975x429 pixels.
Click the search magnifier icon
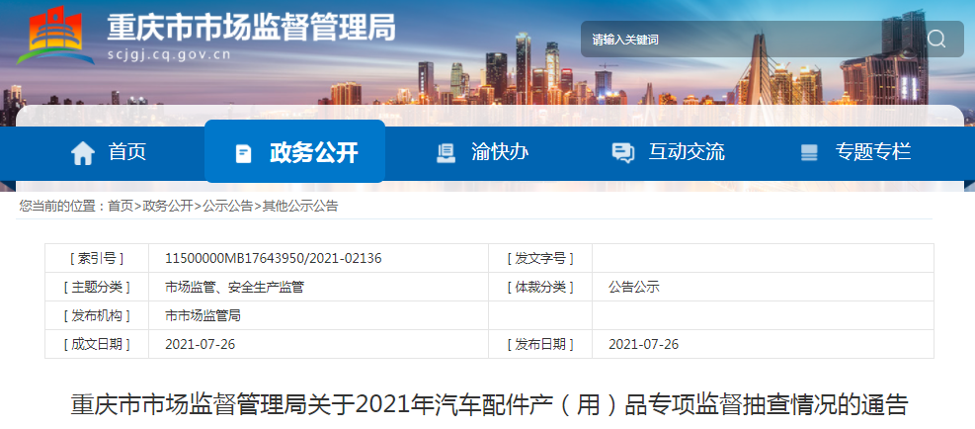point(935,40)
